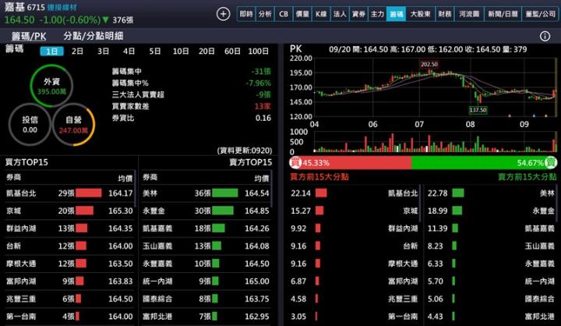Click the red 買 badge on ratio bar
This screenshot has height=326, width=561.
click(295, 162)
